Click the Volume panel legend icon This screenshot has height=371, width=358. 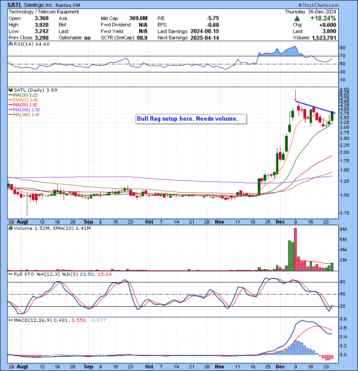coord(10,228)
